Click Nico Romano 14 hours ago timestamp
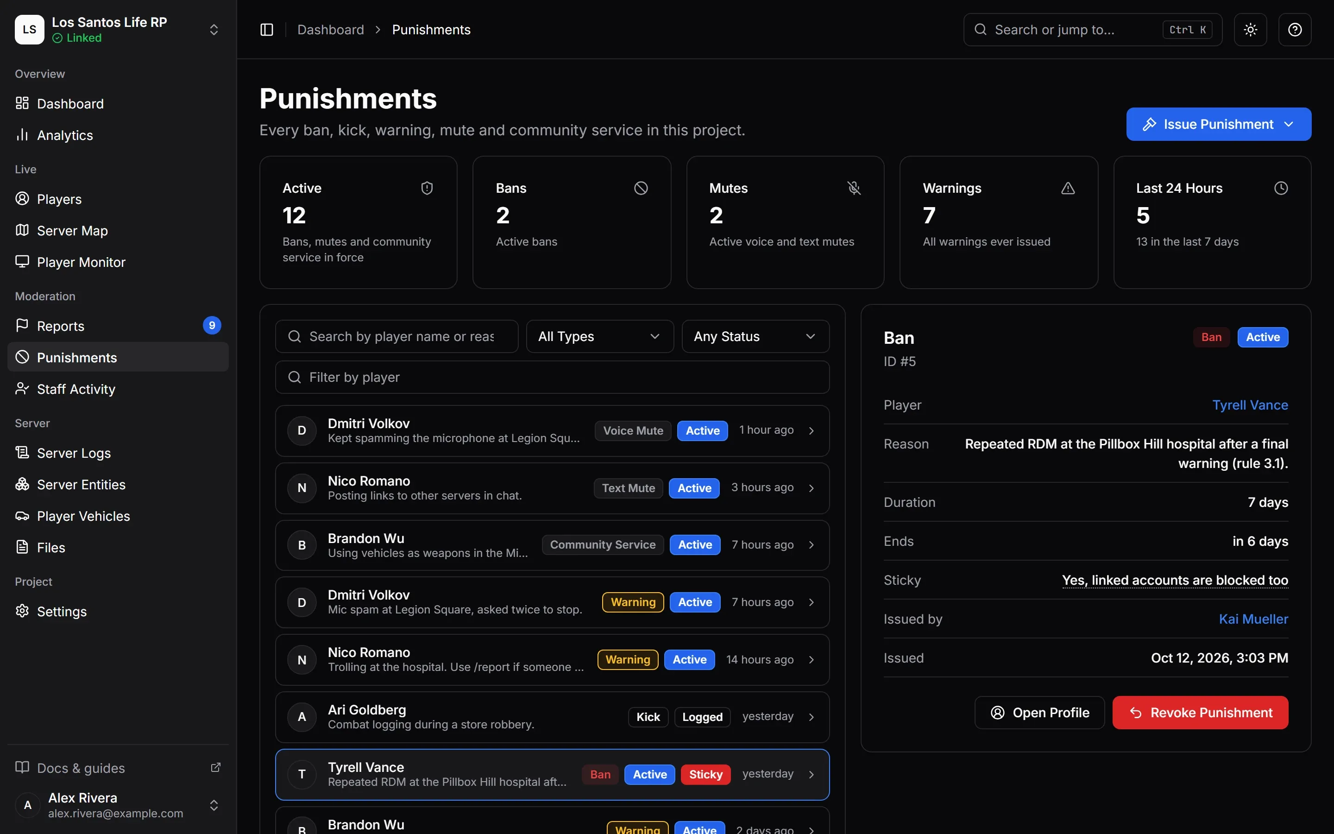 point(760,660)
